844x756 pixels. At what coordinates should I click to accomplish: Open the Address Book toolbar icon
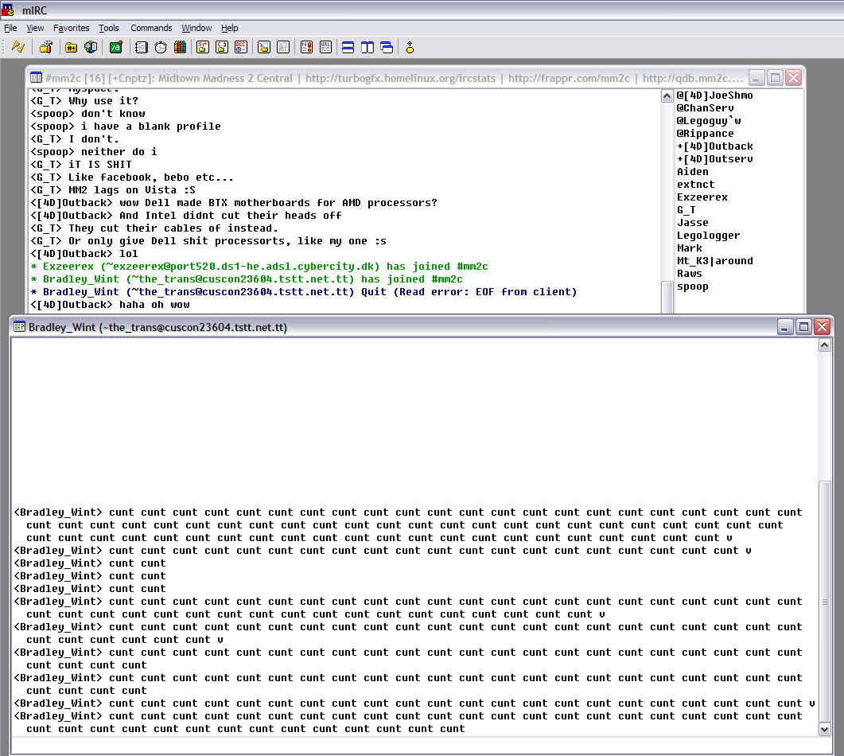point(142,48)
